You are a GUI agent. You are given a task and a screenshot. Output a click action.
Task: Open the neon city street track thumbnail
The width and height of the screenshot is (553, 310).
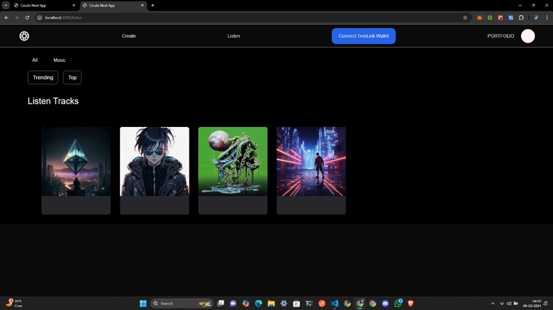pyautogui.click(x=311, y=162)
